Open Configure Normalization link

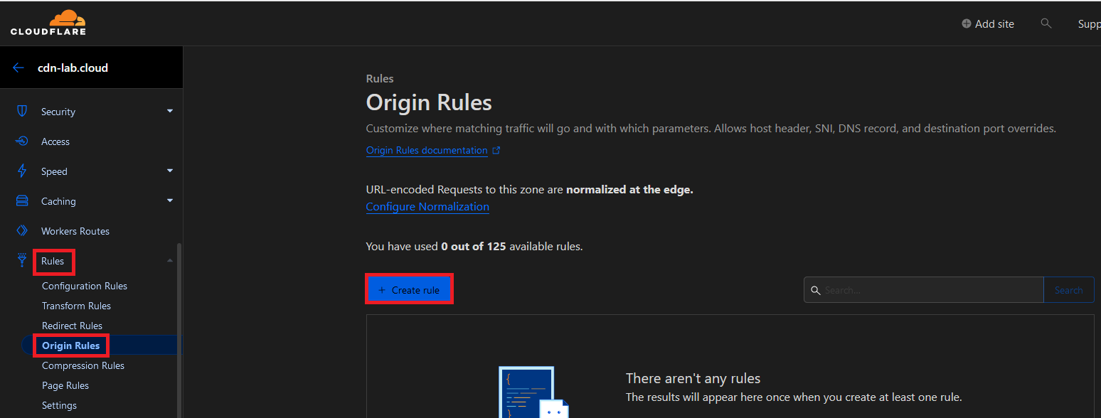pos(427,207)
